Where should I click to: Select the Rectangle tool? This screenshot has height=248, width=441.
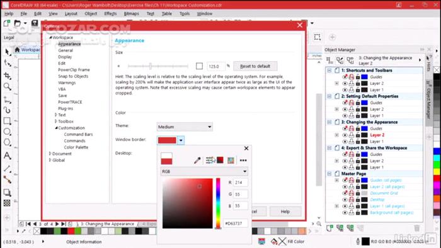point(8,121)
